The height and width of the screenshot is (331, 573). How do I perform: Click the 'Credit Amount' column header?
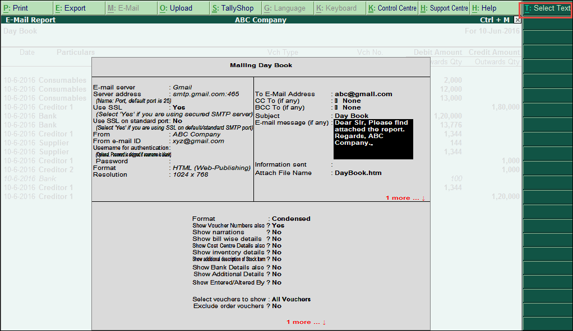[494, 52]
